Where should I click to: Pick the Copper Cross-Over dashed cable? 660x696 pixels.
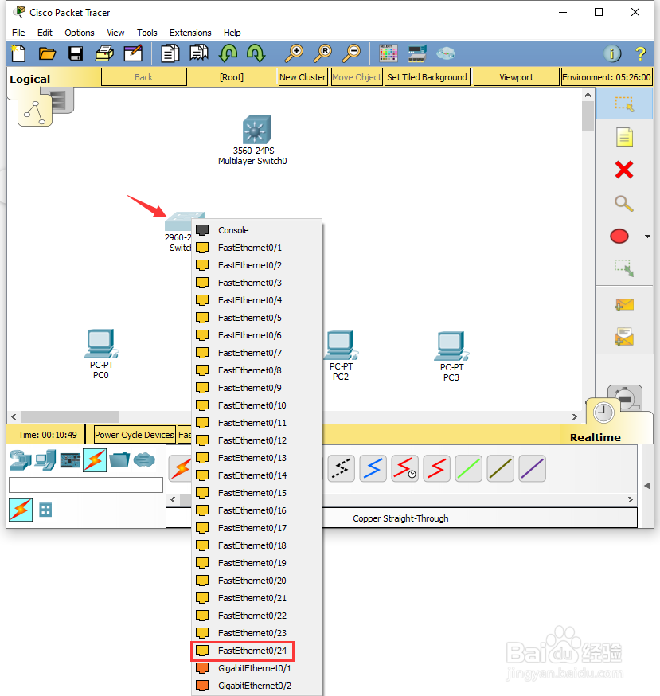click(x=341, y=468)
